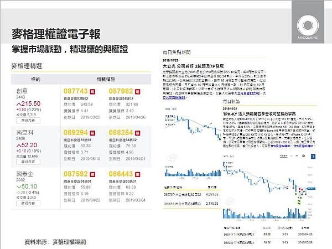Select stock name 南亞科
Viewport: 332px width, 249px height.
point(25,133)
